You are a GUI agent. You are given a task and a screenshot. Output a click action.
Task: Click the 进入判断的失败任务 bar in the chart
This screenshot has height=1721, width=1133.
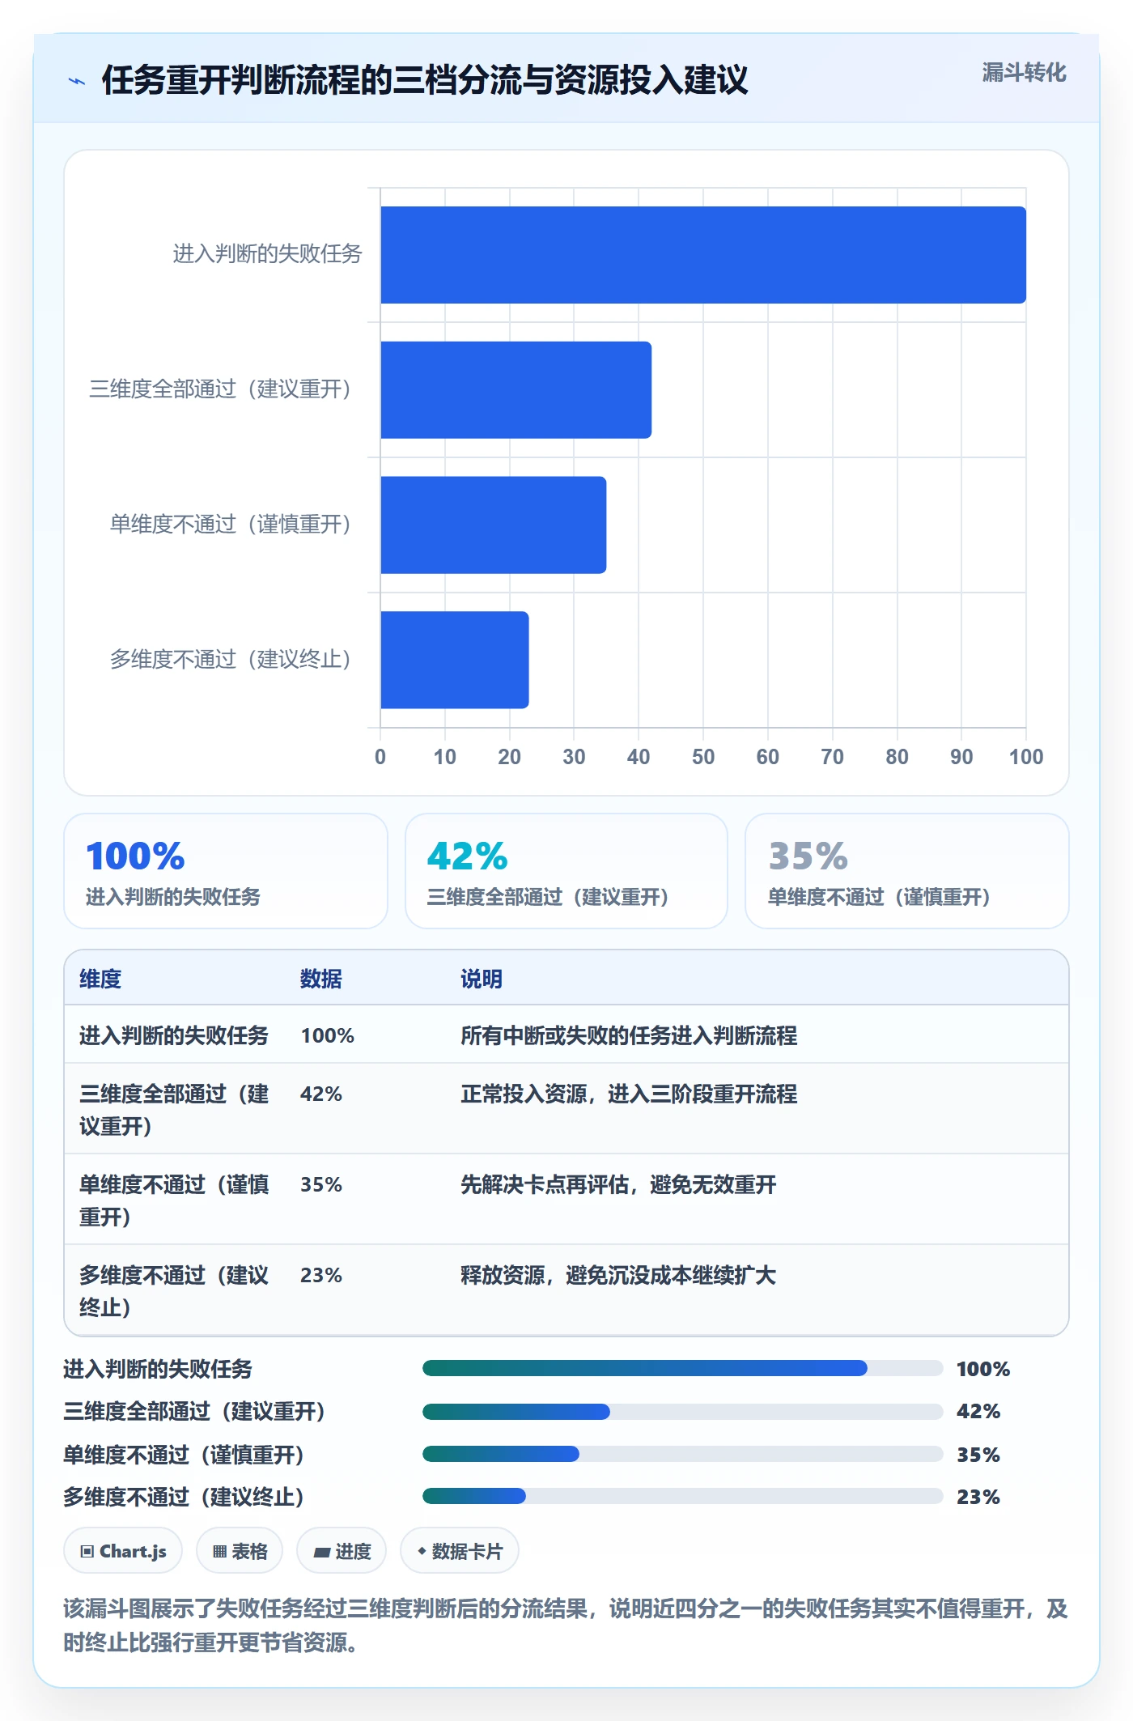(x=703, y=255)
